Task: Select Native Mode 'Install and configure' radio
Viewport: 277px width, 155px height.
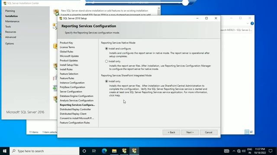Action: tap(106, 49)
